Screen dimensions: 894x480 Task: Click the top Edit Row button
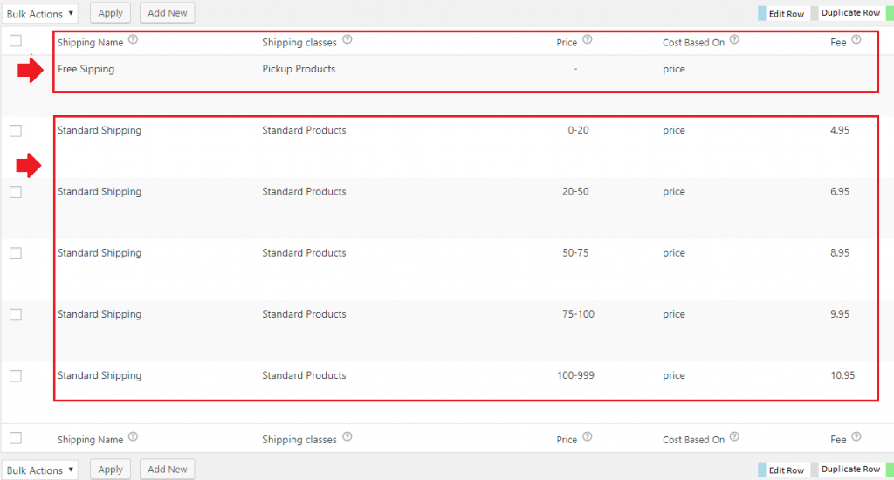[787, 14]
